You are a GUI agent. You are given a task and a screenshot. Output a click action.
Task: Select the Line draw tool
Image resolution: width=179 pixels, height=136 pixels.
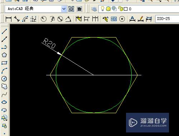click(x=4, y=31)
